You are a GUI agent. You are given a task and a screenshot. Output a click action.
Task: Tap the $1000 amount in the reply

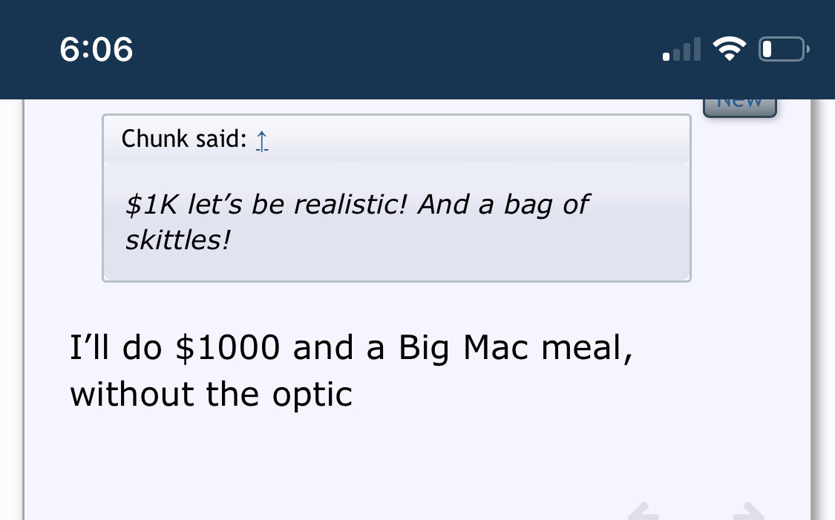pyautogui.click(x=227, y=348)
